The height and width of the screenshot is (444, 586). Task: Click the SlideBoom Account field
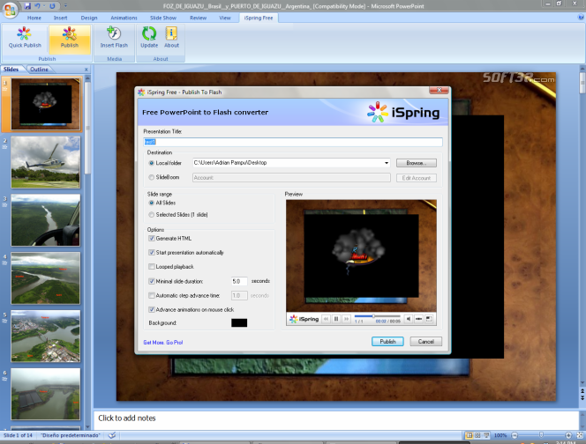tap(291, 178)
